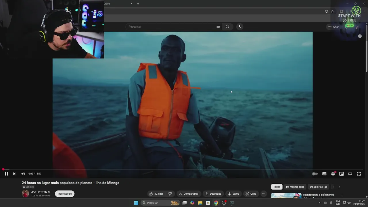This screenshot has width=368, height=207.
Task: Select the De Joe HaTTab chip
Action: 319,187
